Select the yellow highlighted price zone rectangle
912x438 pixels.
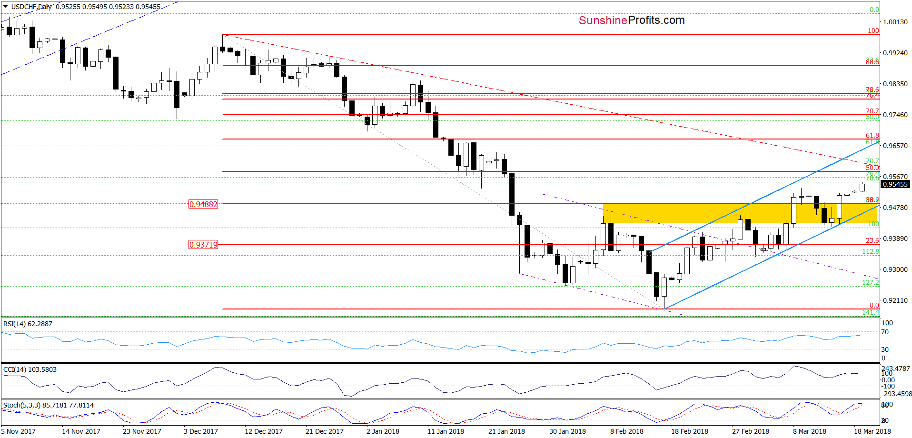point(741,213)
